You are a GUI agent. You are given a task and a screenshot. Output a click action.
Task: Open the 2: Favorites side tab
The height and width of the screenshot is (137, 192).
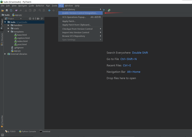(x=2, y=121)
